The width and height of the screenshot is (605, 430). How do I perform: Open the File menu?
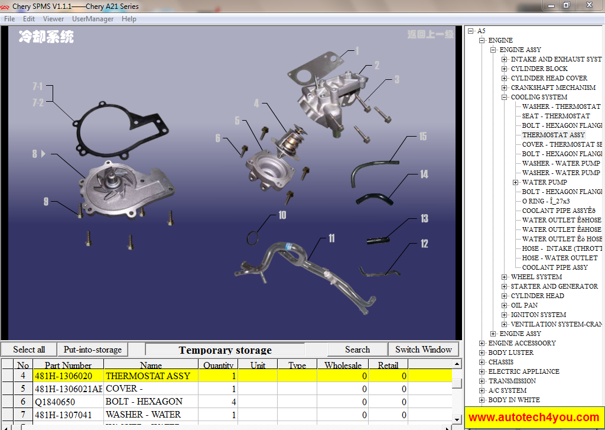click(x=9, y=18)
